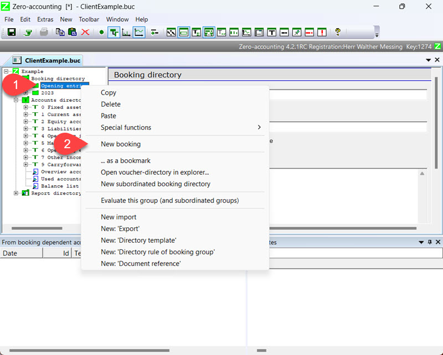443x355 pixels.
Task: Select 'Open voucher-directory in explorer...' entry
Action: [x=154, y=173]
